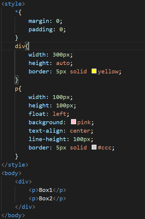The width and height of the screenshot is (145, 219).
Task: Click the 'text-align' property
Action: [46, 131]
